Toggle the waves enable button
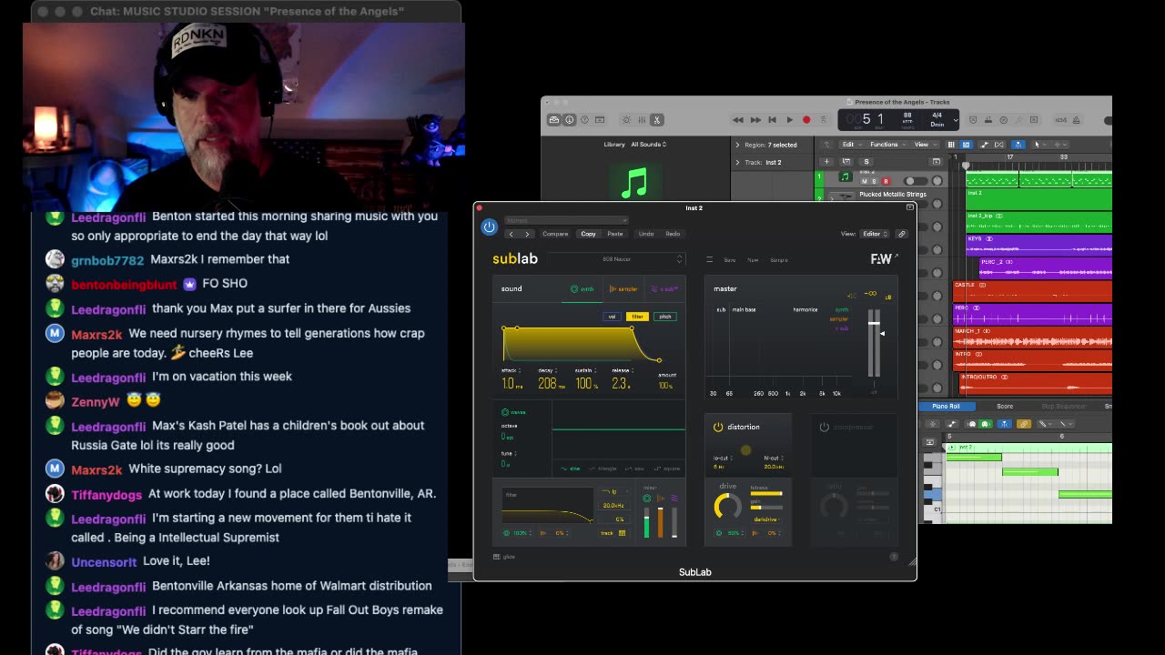The width and height of the screenshot is (1165, 655). click(505, 412)
